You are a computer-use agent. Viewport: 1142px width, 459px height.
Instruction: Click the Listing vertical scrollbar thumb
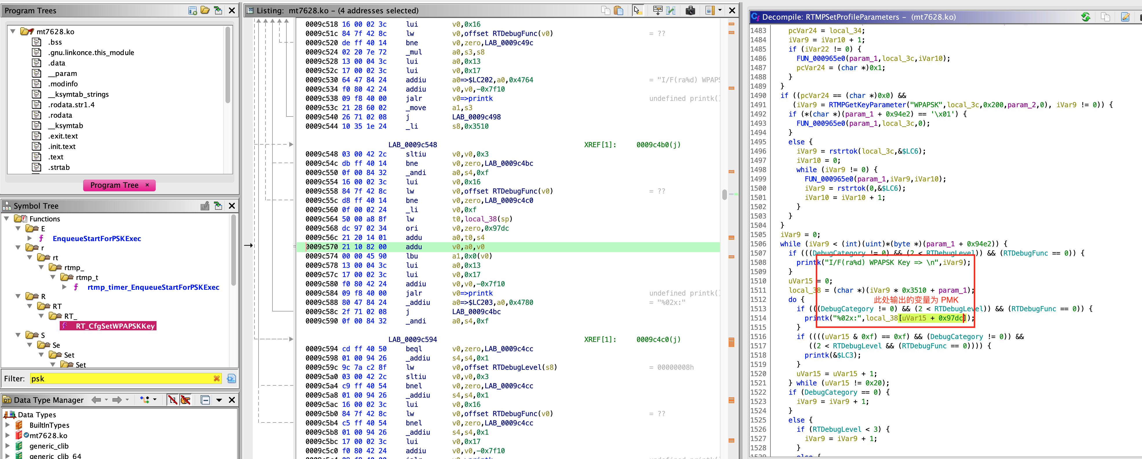click(x=724, y=194)
